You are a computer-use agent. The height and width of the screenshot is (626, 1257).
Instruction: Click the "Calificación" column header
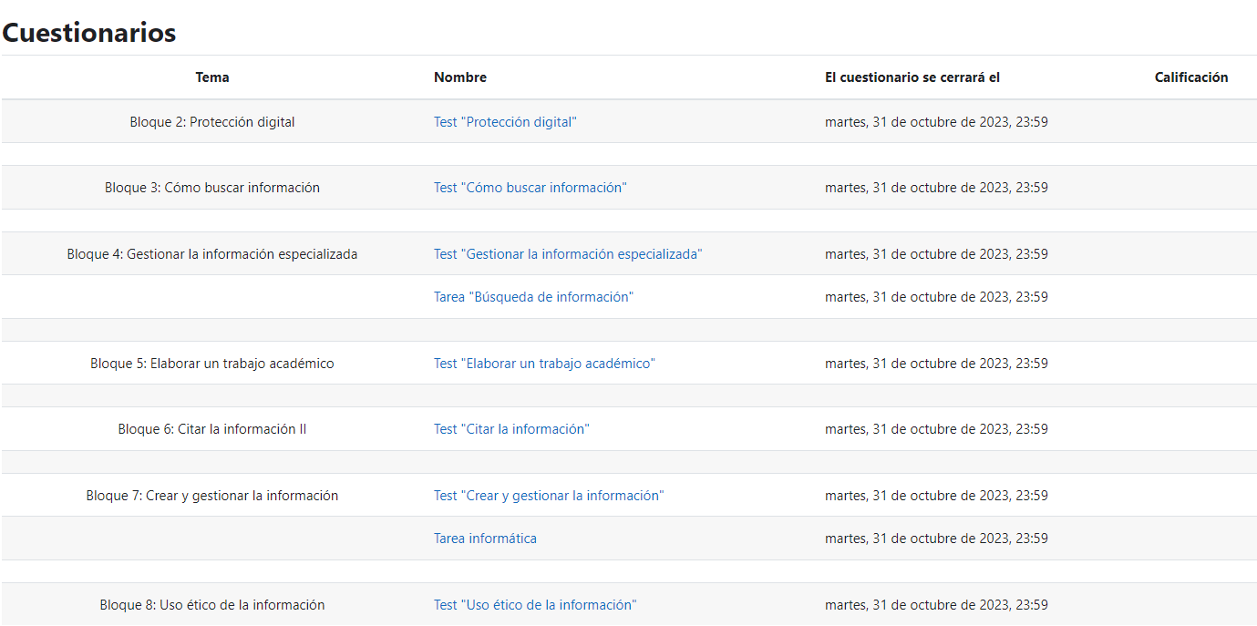click(1190, 77)
